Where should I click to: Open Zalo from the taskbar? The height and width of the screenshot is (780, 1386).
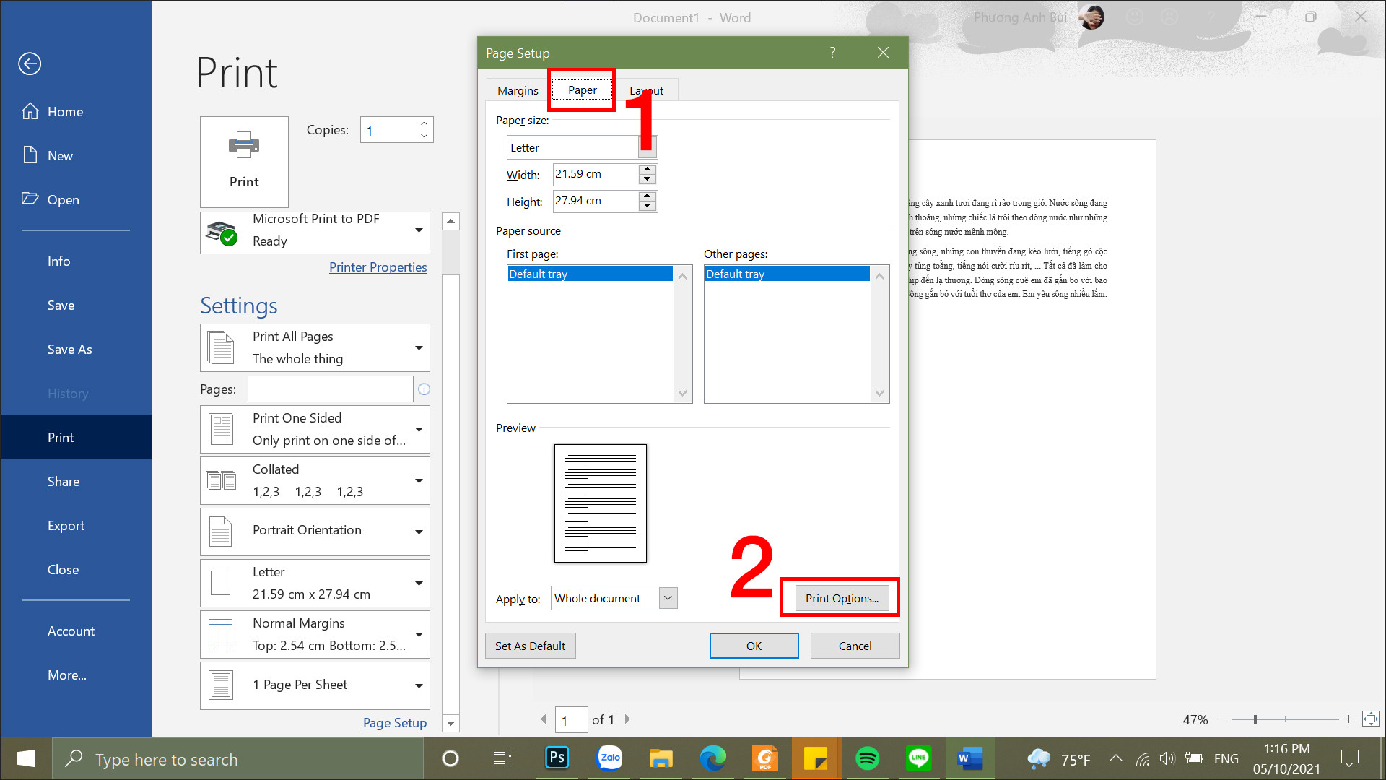coord(609,758)
